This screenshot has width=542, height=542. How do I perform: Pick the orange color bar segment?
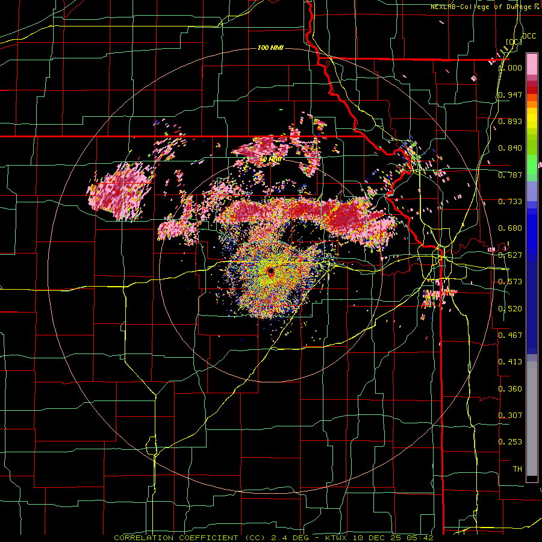click(532, 104)
